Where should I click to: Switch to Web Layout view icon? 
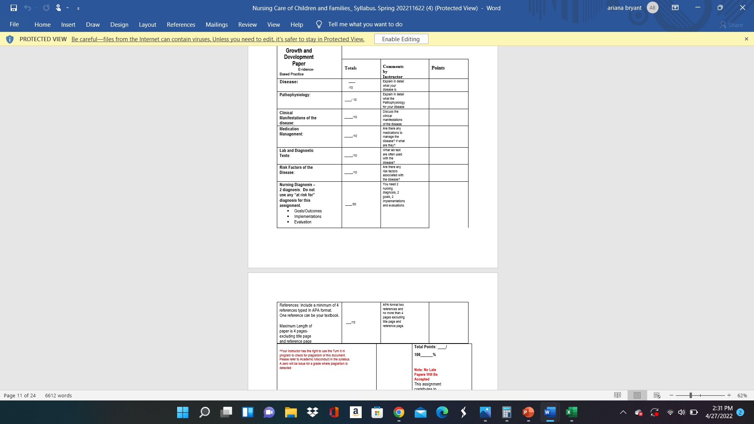pyautogui.click(x=657, y=395)
